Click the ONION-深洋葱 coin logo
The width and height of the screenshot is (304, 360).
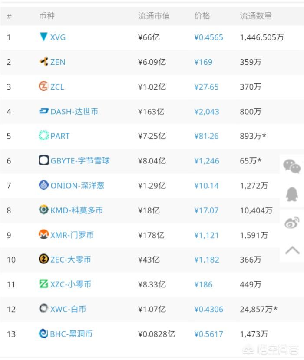[x=43, y=185]
